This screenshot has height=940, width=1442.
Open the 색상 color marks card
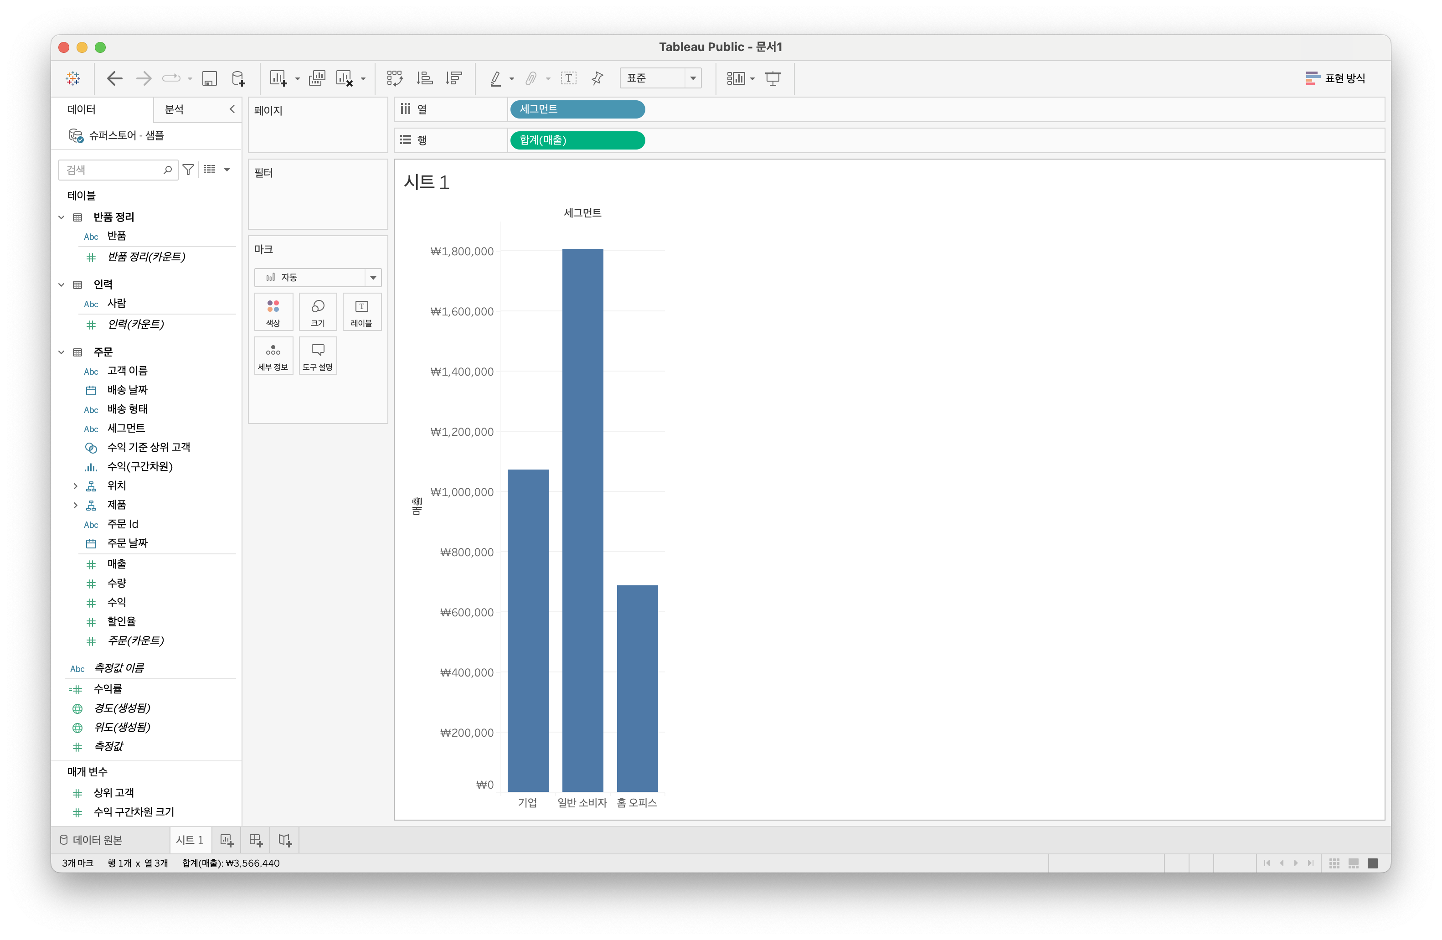pos(273,311)
